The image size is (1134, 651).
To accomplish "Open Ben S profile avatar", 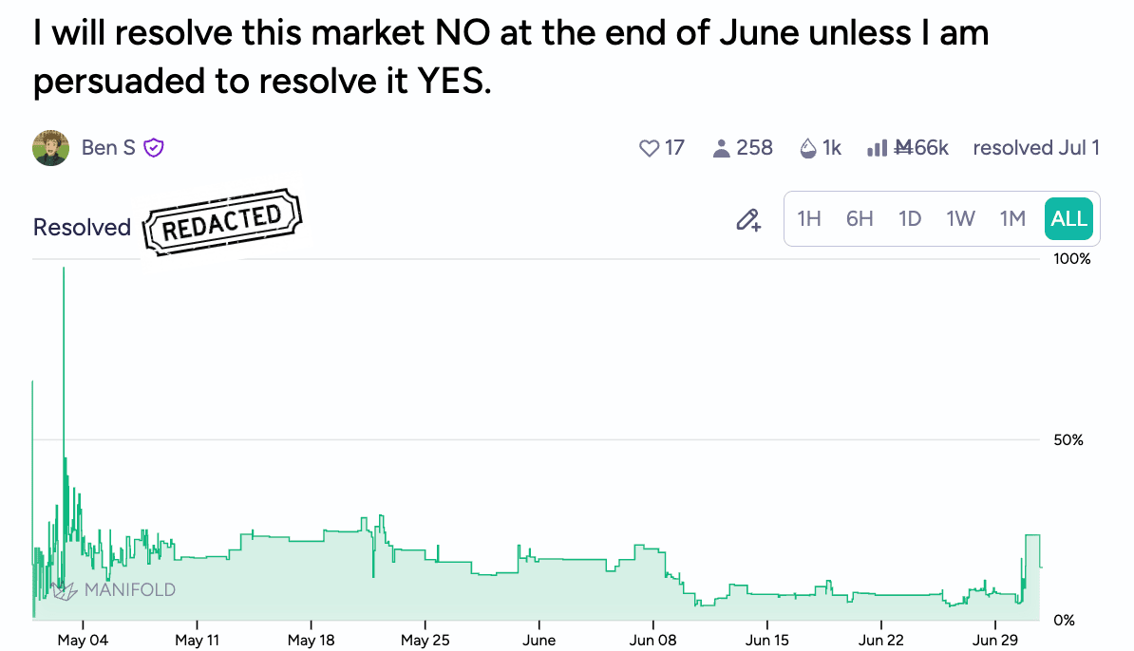I will [x=51, y=148].
